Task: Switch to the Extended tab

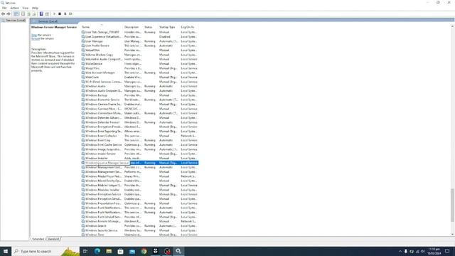Action: point(38,239)
